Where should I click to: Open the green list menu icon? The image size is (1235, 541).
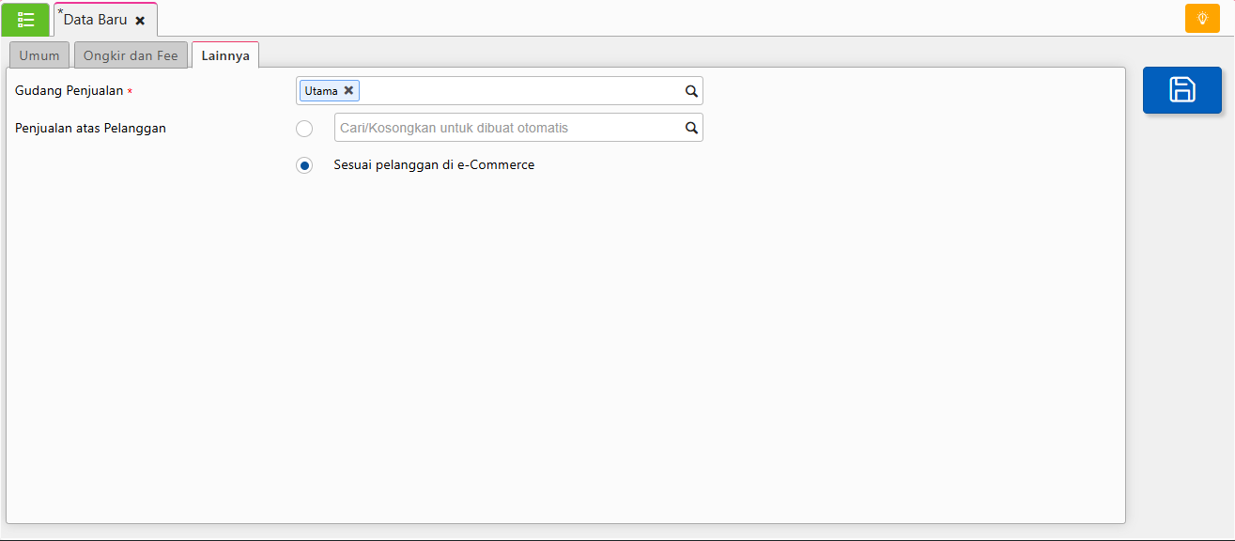click(x=25, y=20)
